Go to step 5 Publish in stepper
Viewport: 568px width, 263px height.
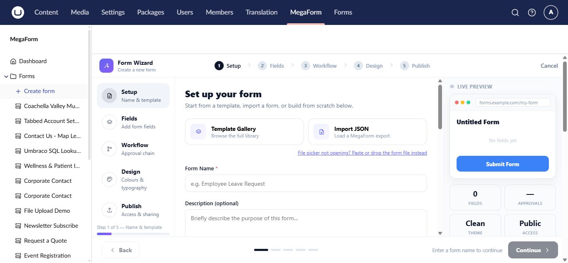[x=415, y=66]
